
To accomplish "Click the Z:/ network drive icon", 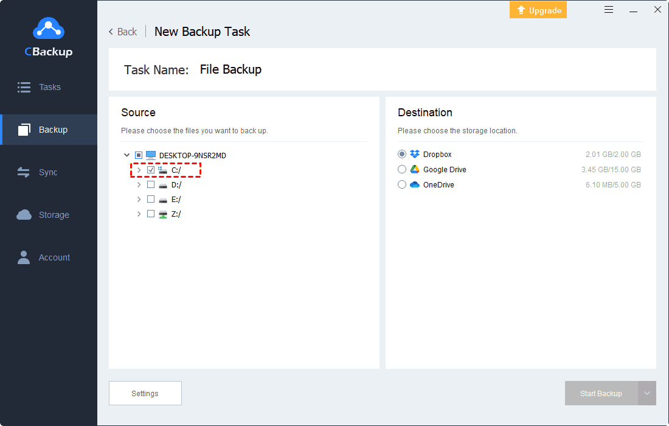I will pos(163,214).
